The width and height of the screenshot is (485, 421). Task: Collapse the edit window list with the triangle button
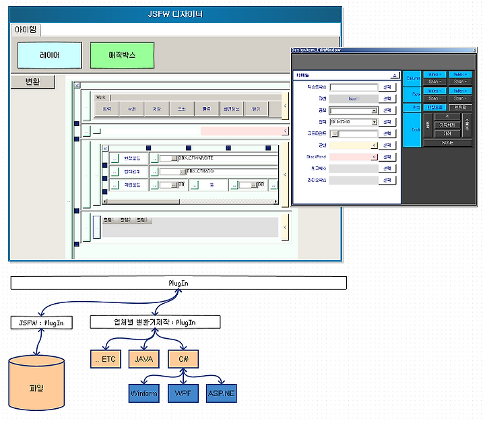pyautogui.click(x=395, y=75)
